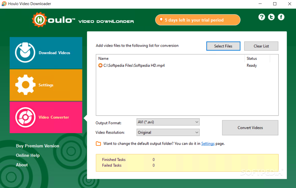Click the Settings gear icon
Image resolution: width=296 pixels, height=188 pixels.
point(25,85)
